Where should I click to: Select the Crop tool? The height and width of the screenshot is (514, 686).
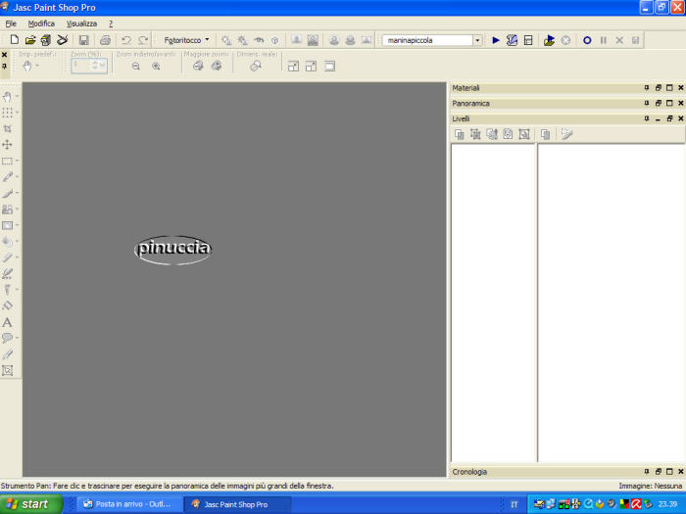pos(7,128)
